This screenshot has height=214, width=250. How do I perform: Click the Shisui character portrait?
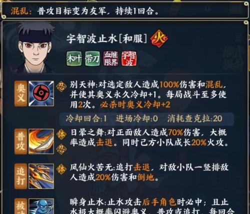[34, 47]
